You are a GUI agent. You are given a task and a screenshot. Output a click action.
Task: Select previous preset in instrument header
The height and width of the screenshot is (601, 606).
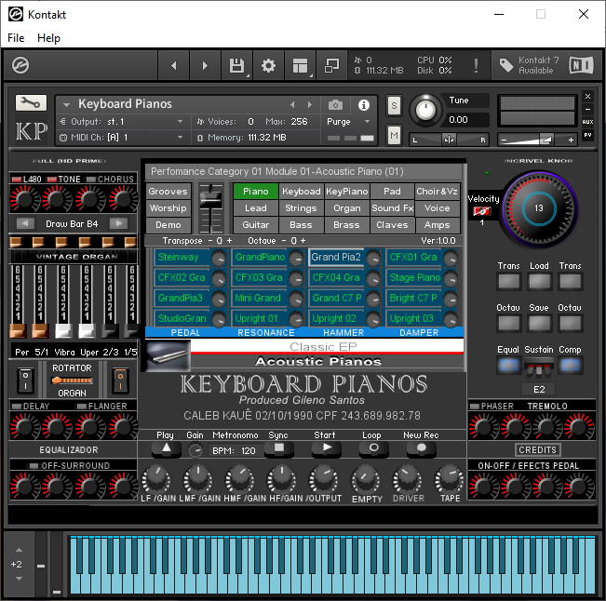point(292,104)
